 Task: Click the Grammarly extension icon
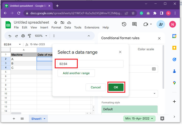coord(141,13)
